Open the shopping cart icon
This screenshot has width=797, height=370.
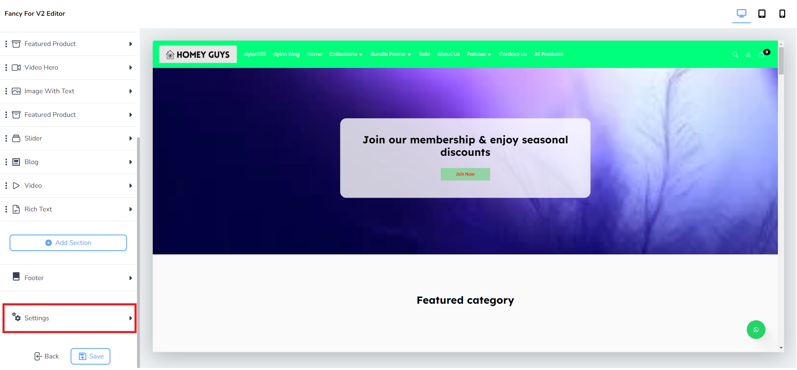pos(762,54)
